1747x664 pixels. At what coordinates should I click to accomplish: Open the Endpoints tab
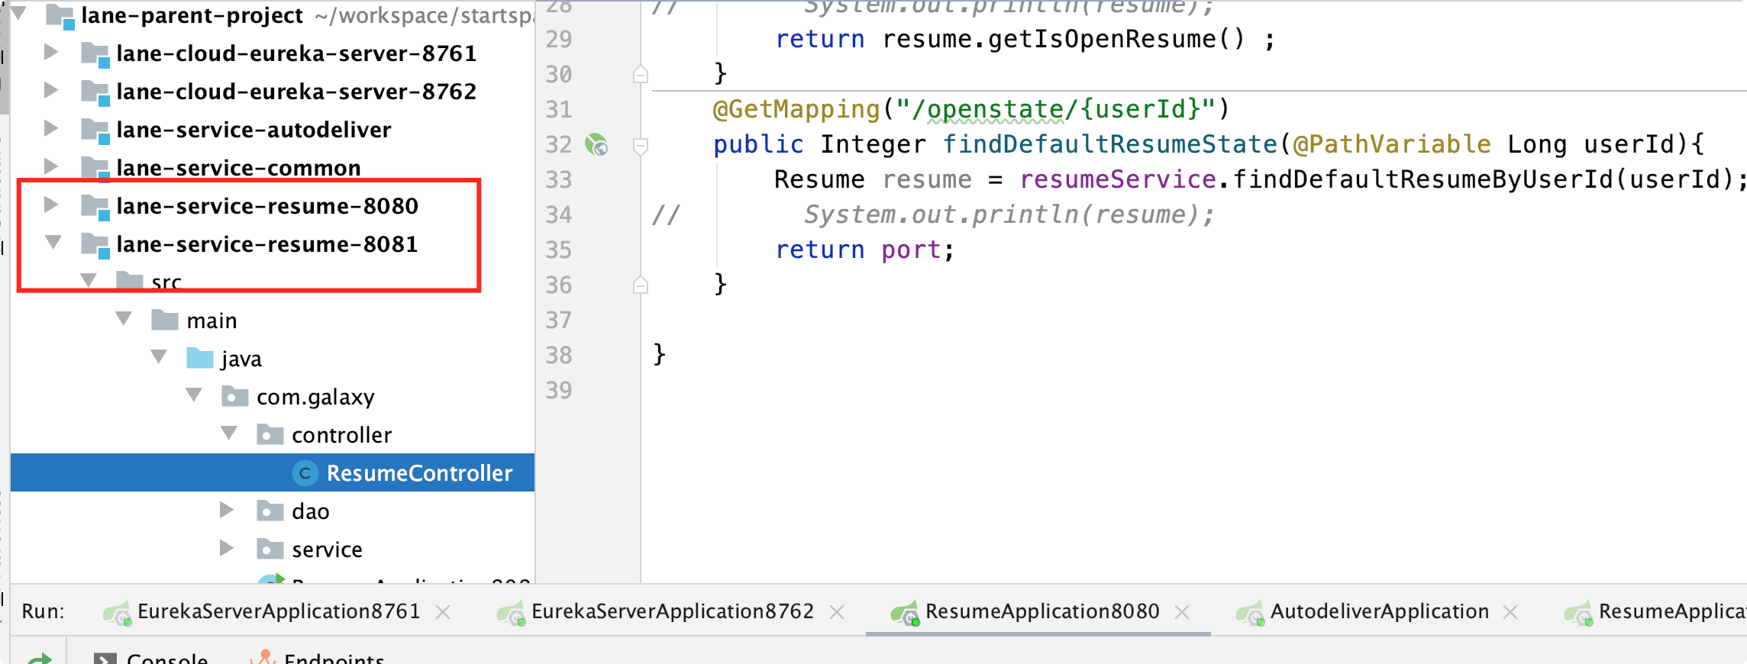click(334, 658)
